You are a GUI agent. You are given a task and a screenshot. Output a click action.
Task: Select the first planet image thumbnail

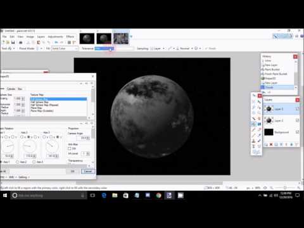point(87,39)
